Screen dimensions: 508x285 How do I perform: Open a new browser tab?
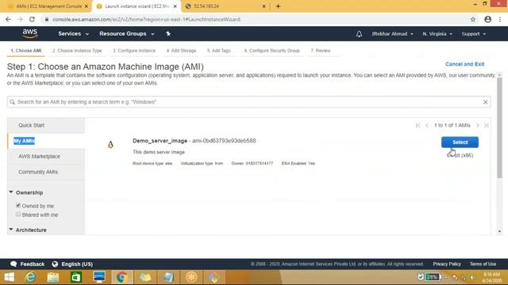pos(278,6)
